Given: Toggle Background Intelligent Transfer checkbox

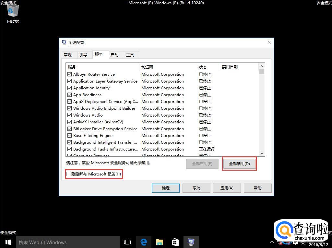Looking at the screenshot, I should pos(69,142).
